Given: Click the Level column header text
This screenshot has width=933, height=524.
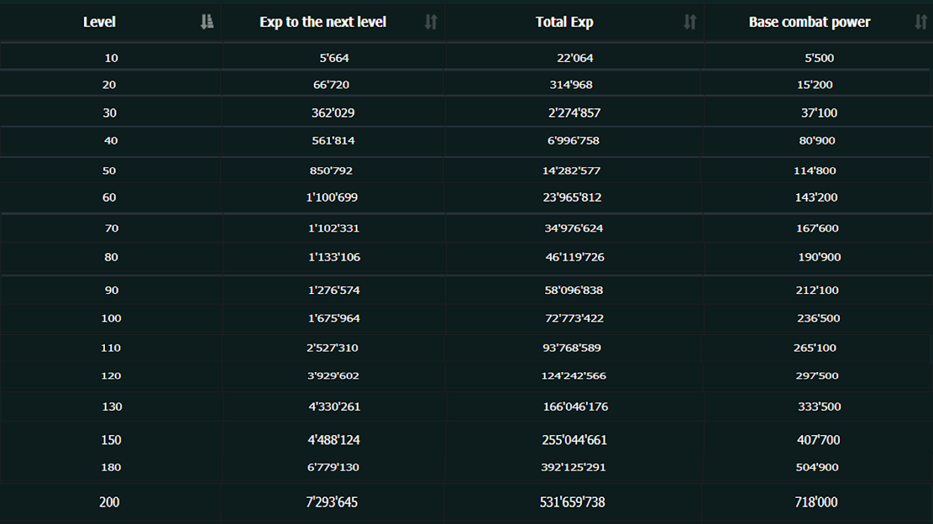Looking at the screenshot, I should coord(99,22).
